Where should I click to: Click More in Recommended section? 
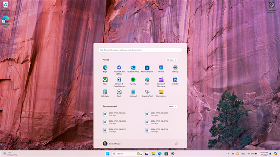click(172, 107)
